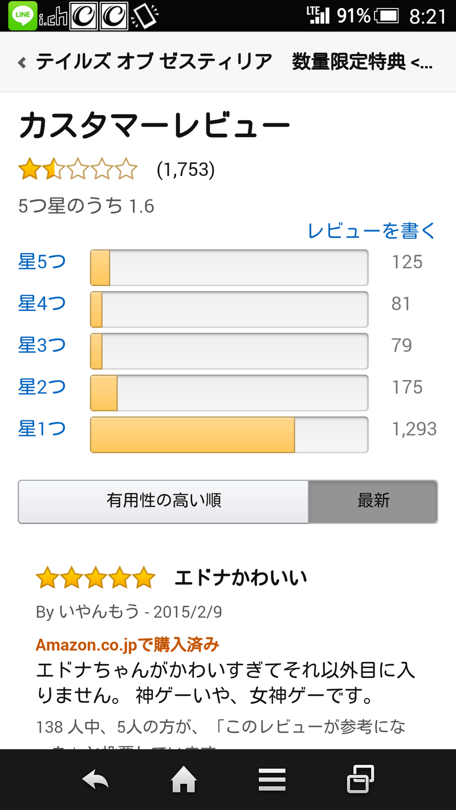Select the 有用性の高い順 sort option
Screen dimensions: 456x810
[x=164, y=501]
